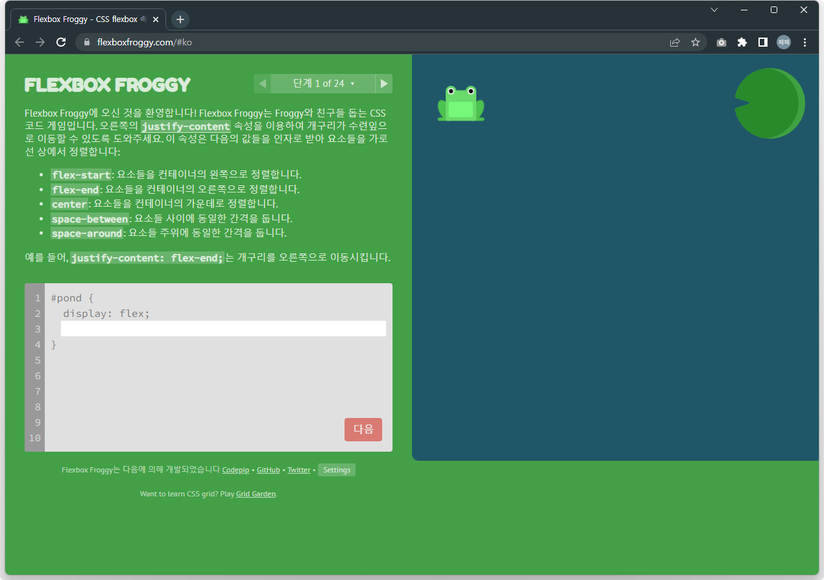The height and width of the screenshot is (580, 824).
Task: Select the Flexbox Froggy browser tab
Action: [88, 19]
